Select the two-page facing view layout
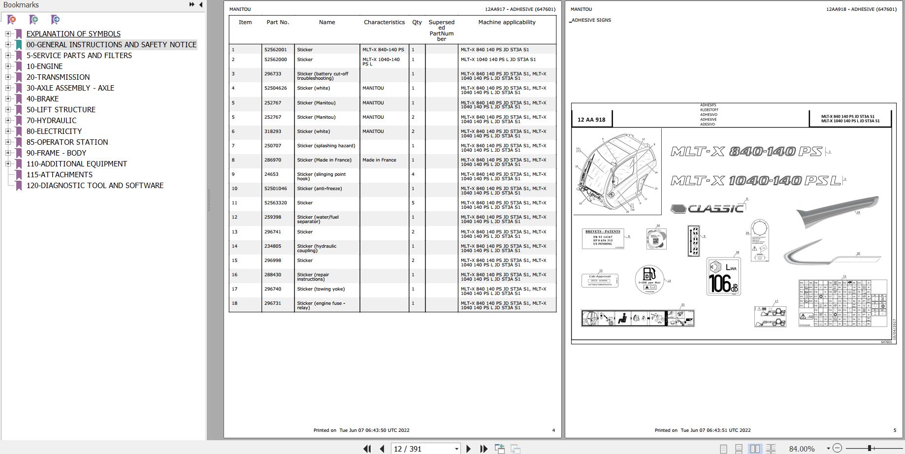This screenshot has height=454, width=905. coord(755,449)
